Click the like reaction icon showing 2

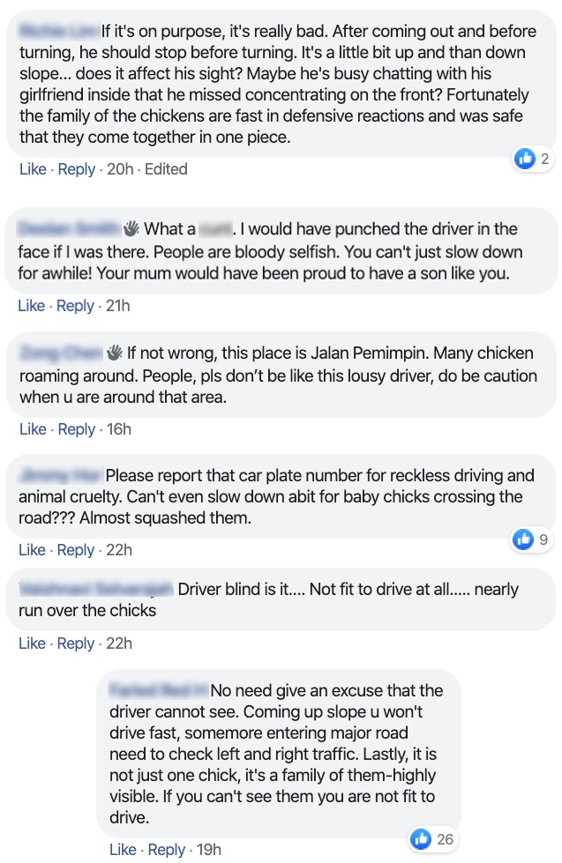click(x=526, y=159)
